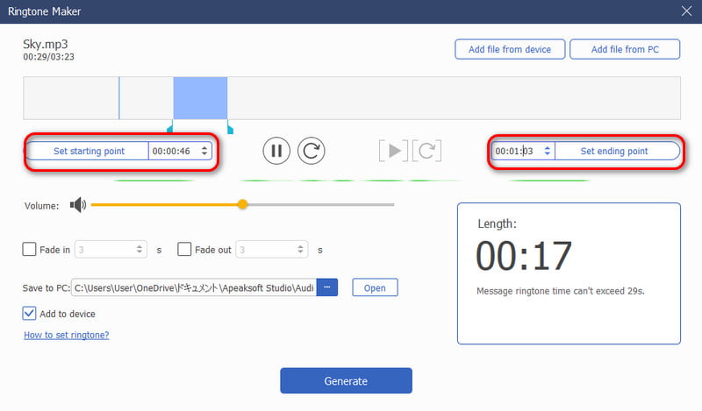Mute the volume speaker icon
The image size is (702, 411).
[78, 205]
